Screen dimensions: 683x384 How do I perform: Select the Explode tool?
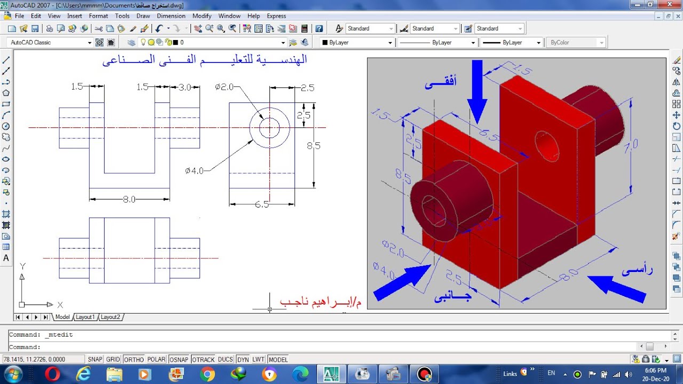click(677, 236)
